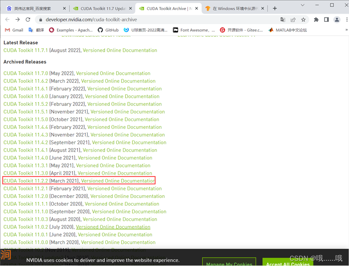The height and width of the screenshot is (266, 349).
Task: Open Font Awesome bookmark
Action: tap(194, 30)
